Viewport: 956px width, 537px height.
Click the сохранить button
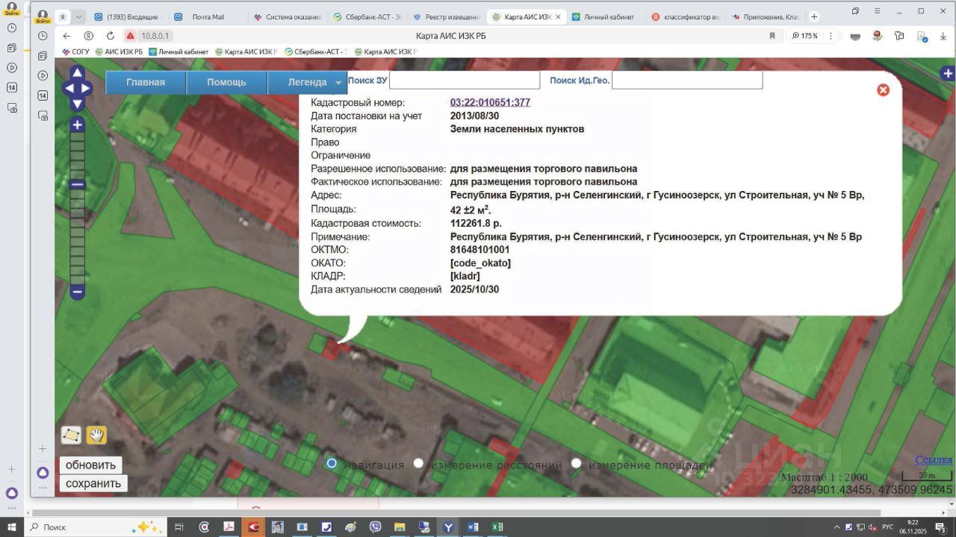(x=93, y=483)
